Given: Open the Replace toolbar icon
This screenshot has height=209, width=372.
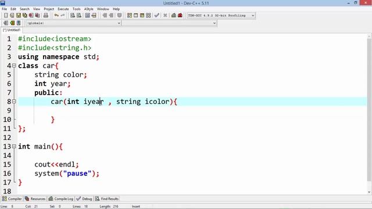Looking at the screenshot, I should (79, 16).
